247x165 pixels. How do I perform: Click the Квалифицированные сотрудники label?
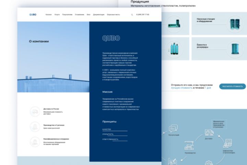(56, 139)
